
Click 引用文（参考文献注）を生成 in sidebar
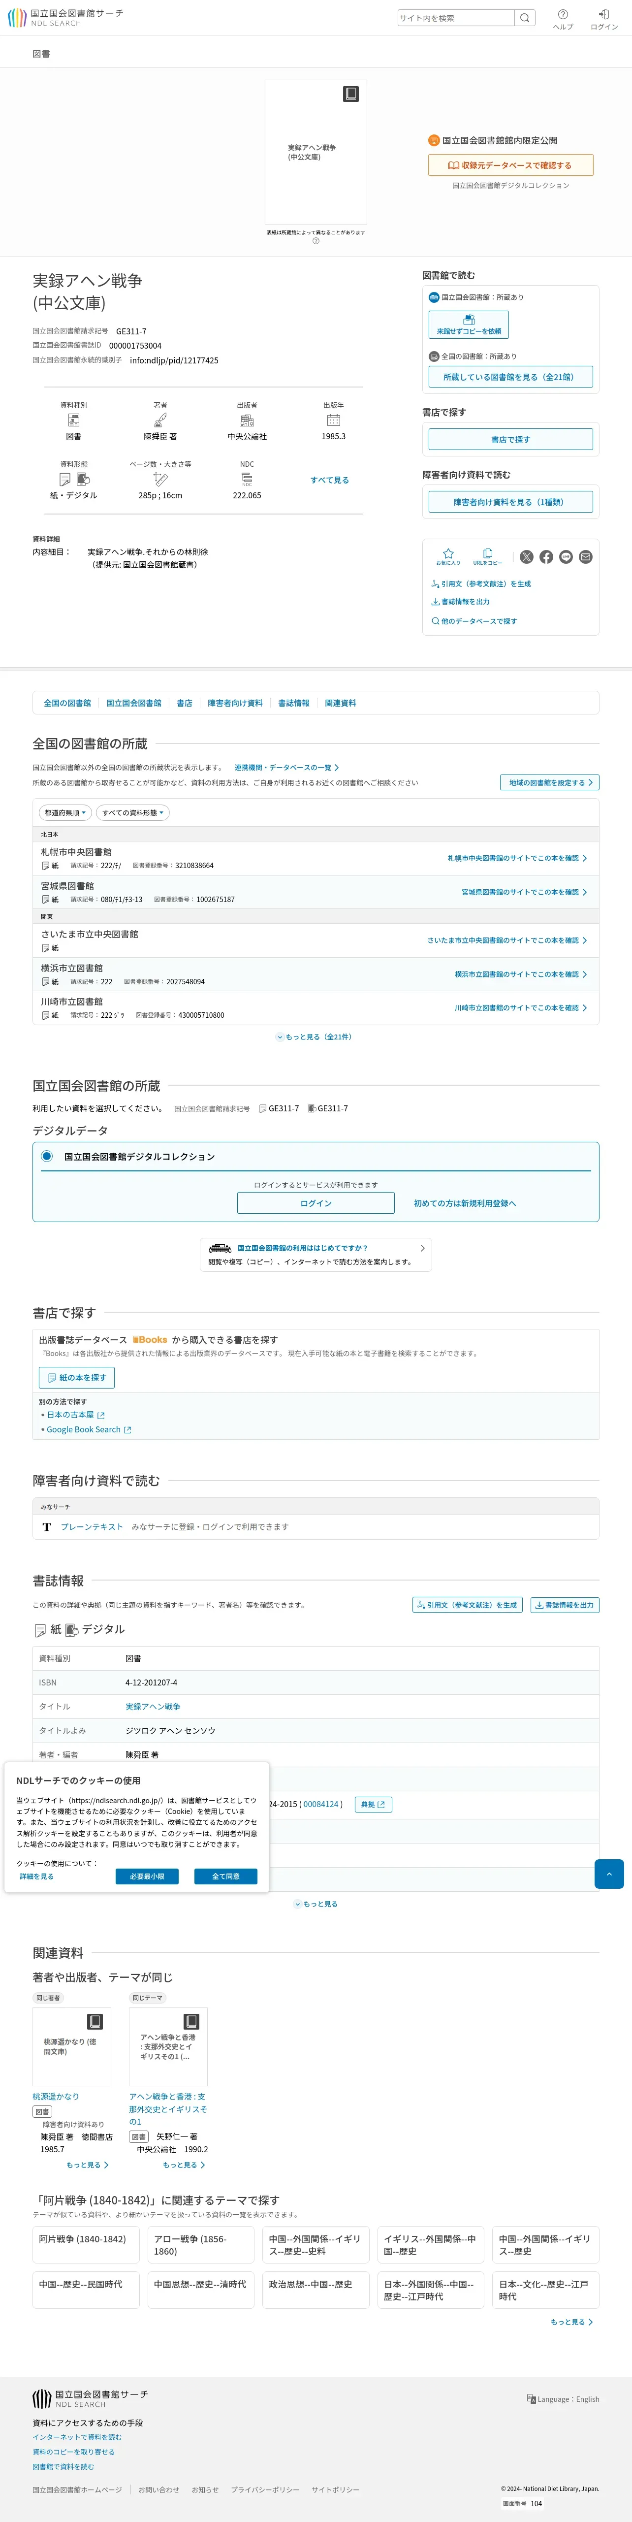[x=481, y=583]
